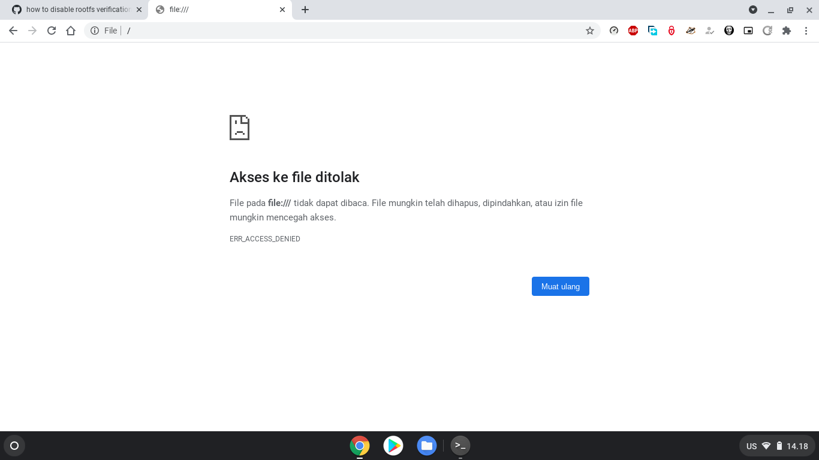Open the red lock privacy extension
This screenshot has height=460, width=819.
coord(671,30)
